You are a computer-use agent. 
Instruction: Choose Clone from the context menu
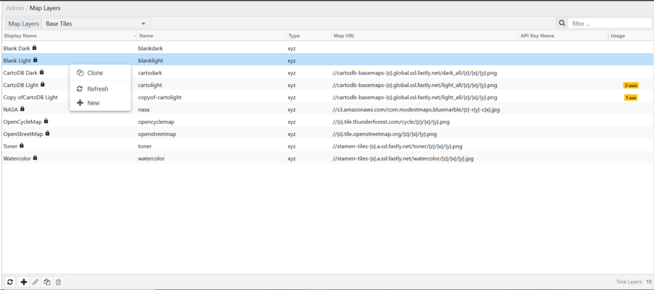point(100,73)
